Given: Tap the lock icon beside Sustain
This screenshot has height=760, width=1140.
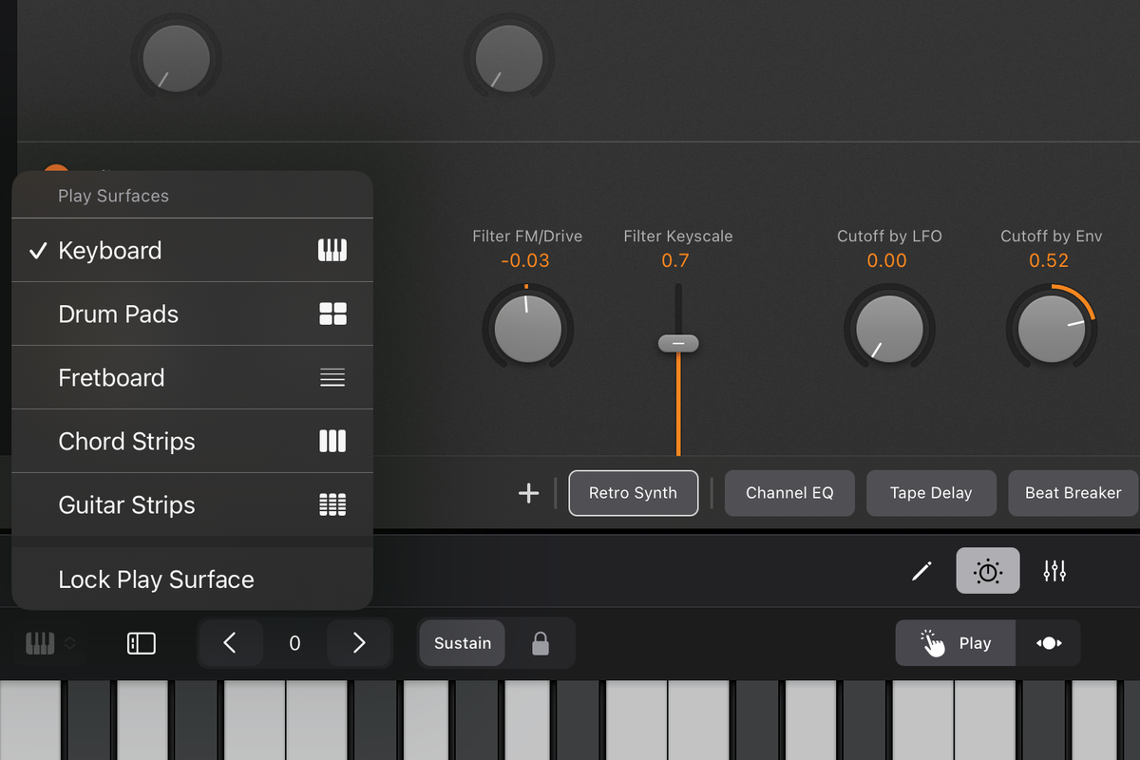Looking at the screenshot, I should click(541, 643).
